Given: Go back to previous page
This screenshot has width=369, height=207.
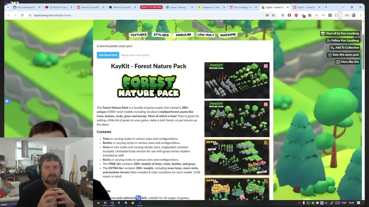Looking at the screenshot, I should [9, 15].
